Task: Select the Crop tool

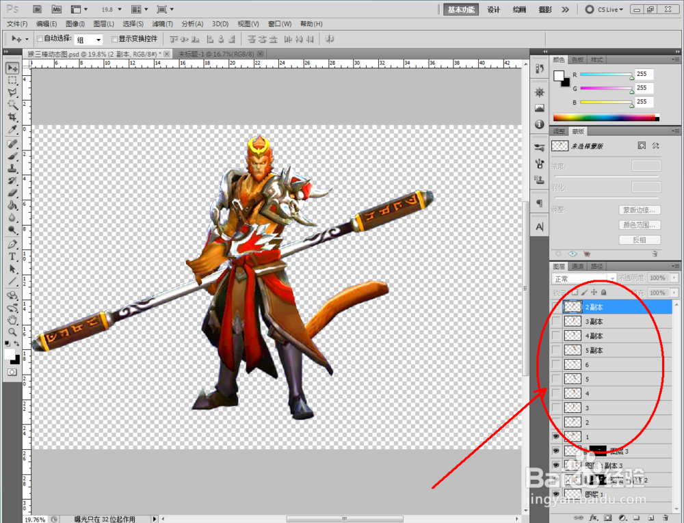Action: 12,117
